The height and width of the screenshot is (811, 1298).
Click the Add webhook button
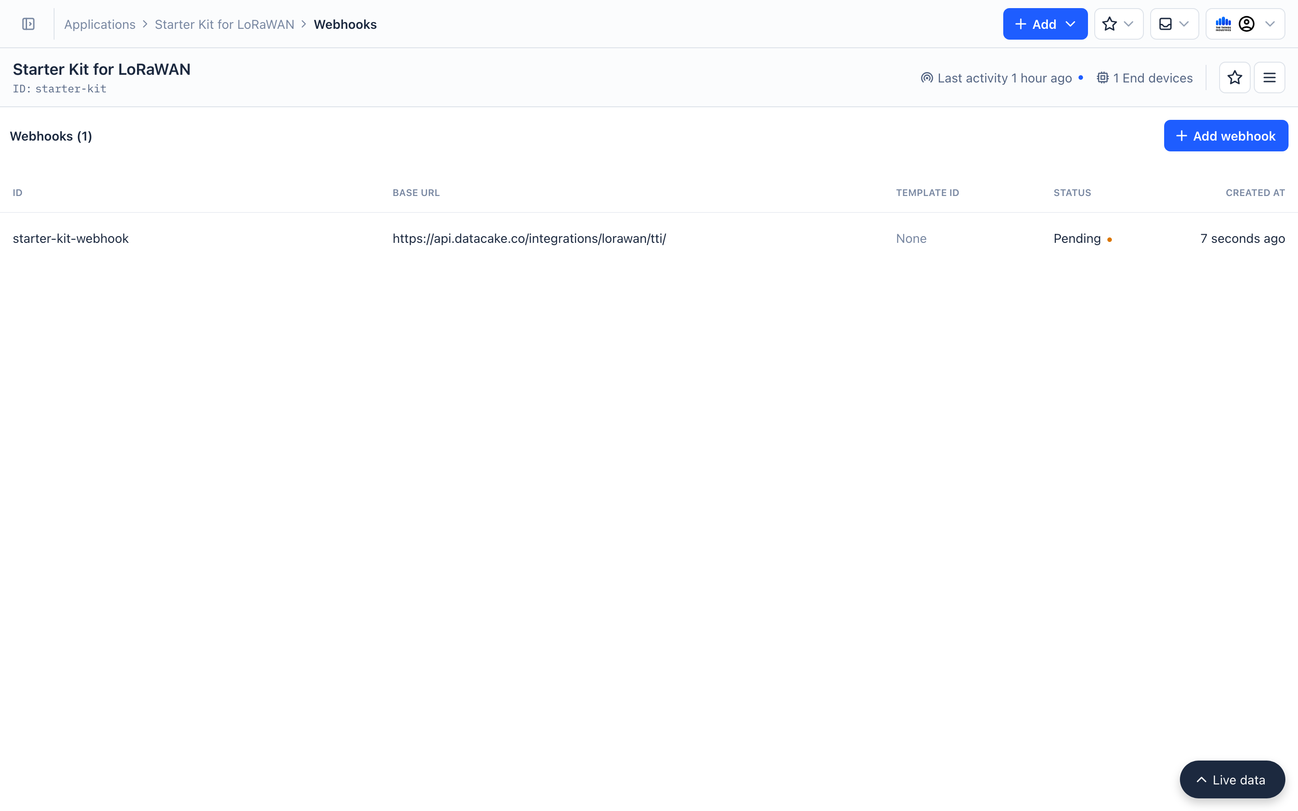[x=1225, y=136]
